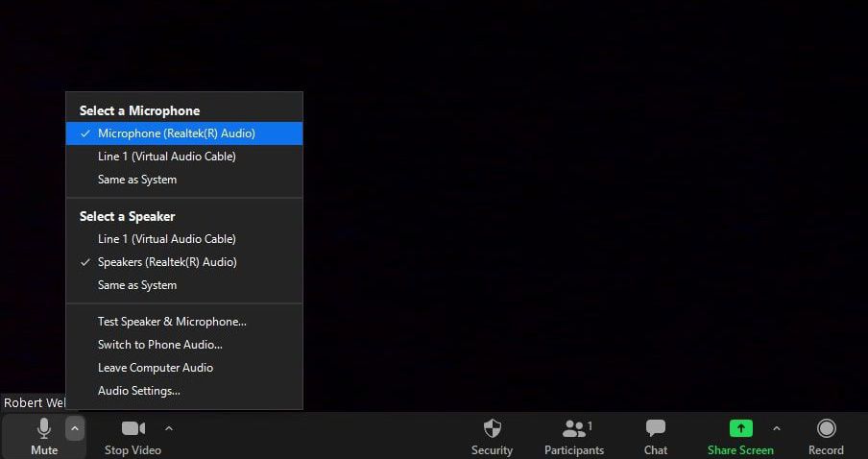Expand share options arrow beside Share Screen
The width and height of the screenshot is (868, 459).
pos(776,428)
